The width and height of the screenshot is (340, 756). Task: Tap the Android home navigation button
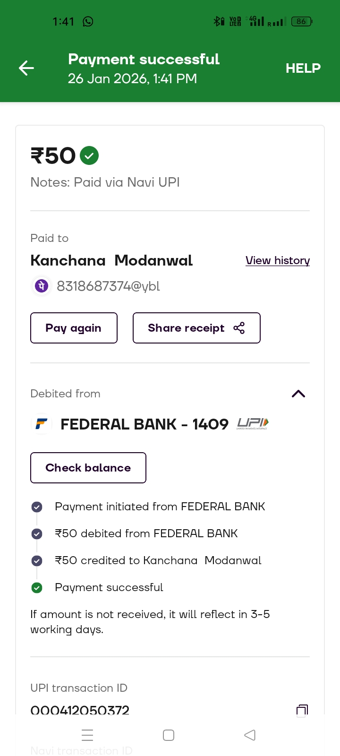click(169, 735)
